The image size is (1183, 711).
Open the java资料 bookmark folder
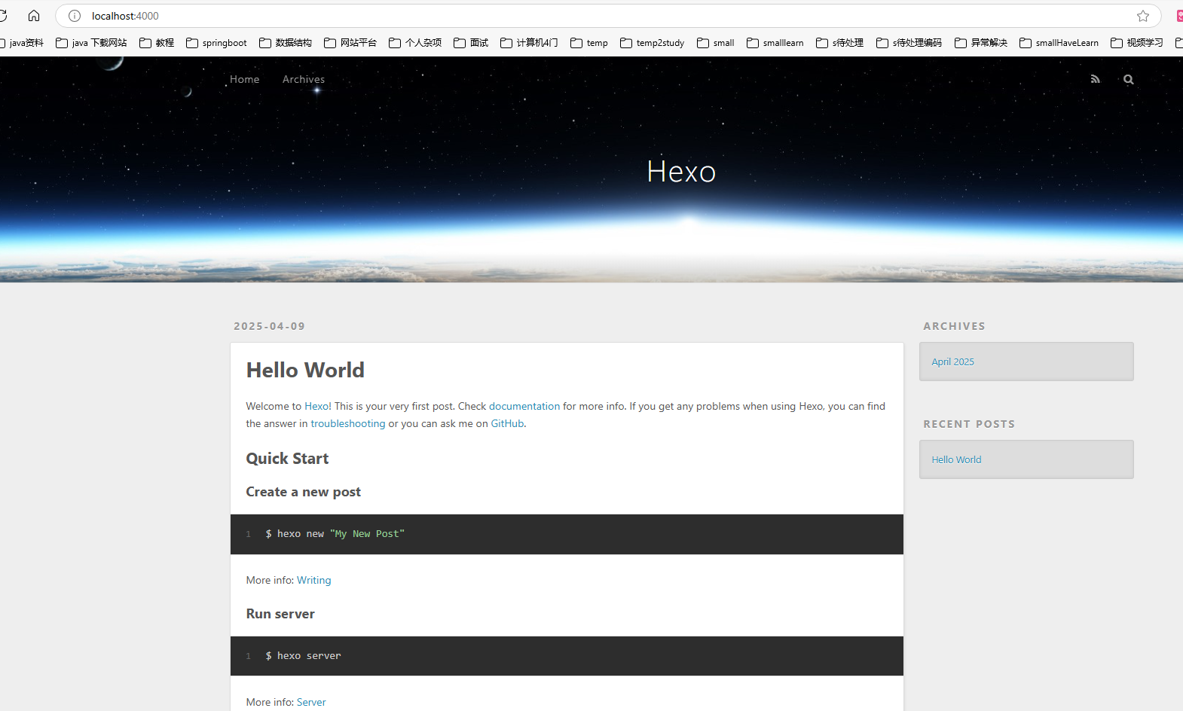[23, 43]
